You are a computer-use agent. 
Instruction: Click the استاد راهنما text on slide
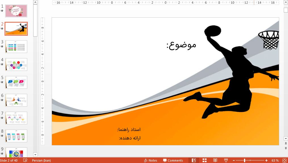pyautogui.click(x=129, y=130)
